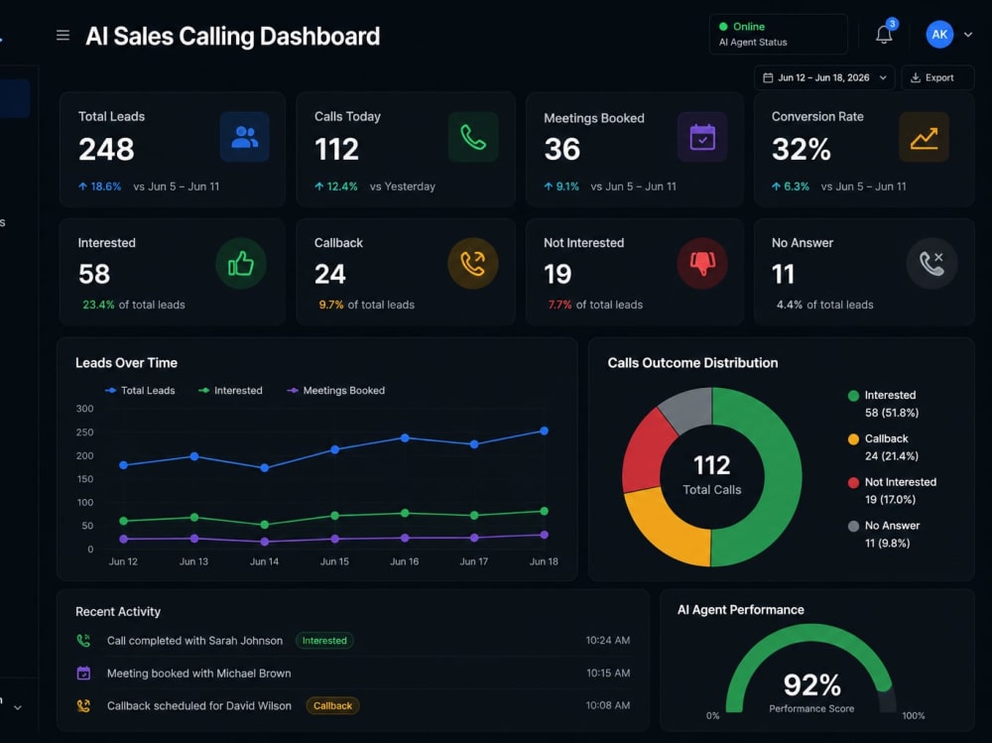Click the 12.4% vs Yesterday indicator

coord(375,186)
